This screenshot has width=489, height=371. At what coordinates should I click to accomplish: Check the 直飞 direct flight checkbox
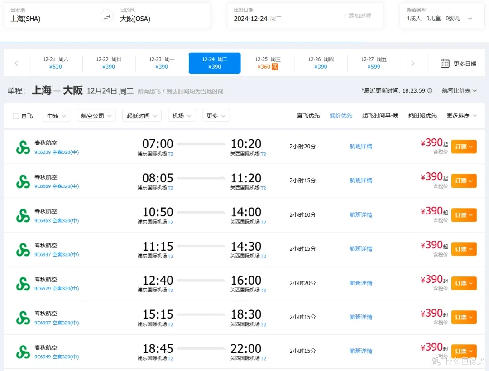[17, 115]
